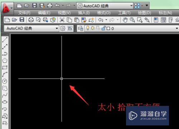Toggle layer 0 freeze sun icon
This screenshot has height=129, width=179.
pos(93,28)
